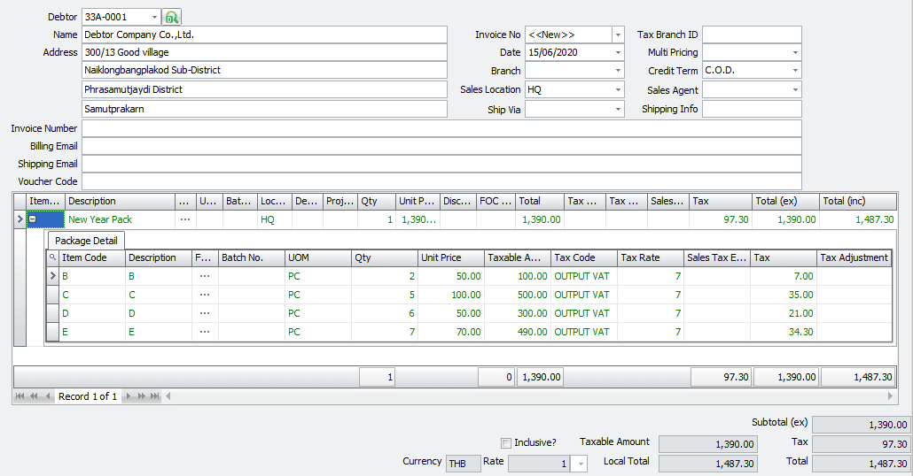This screenshot has width=913, height=476.
Task: Open the Debtor code dropdown
Action: (155, 17)
